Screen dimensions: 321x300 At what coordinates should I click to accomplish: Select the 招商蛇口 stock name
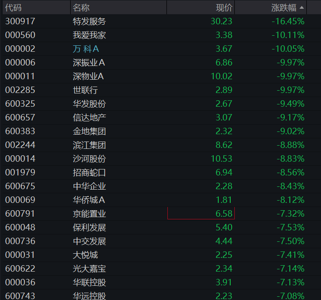point(89,172)
